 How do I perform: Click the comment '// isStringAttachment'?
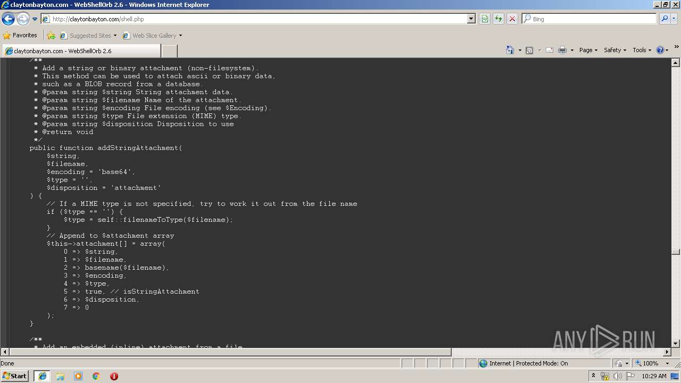point(155,292)
